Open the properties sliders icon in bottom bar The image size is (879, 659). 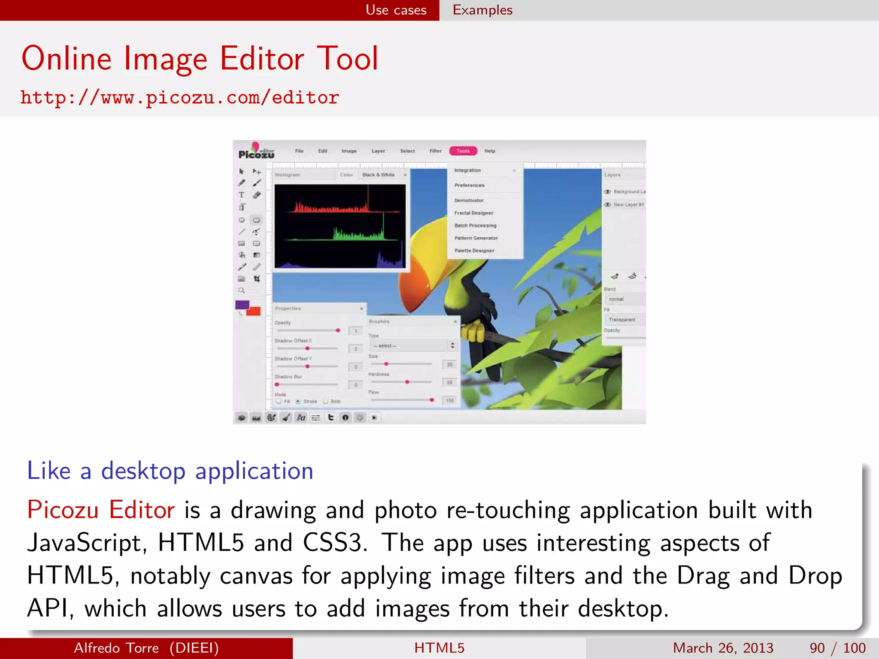click(x=316, y=417)
